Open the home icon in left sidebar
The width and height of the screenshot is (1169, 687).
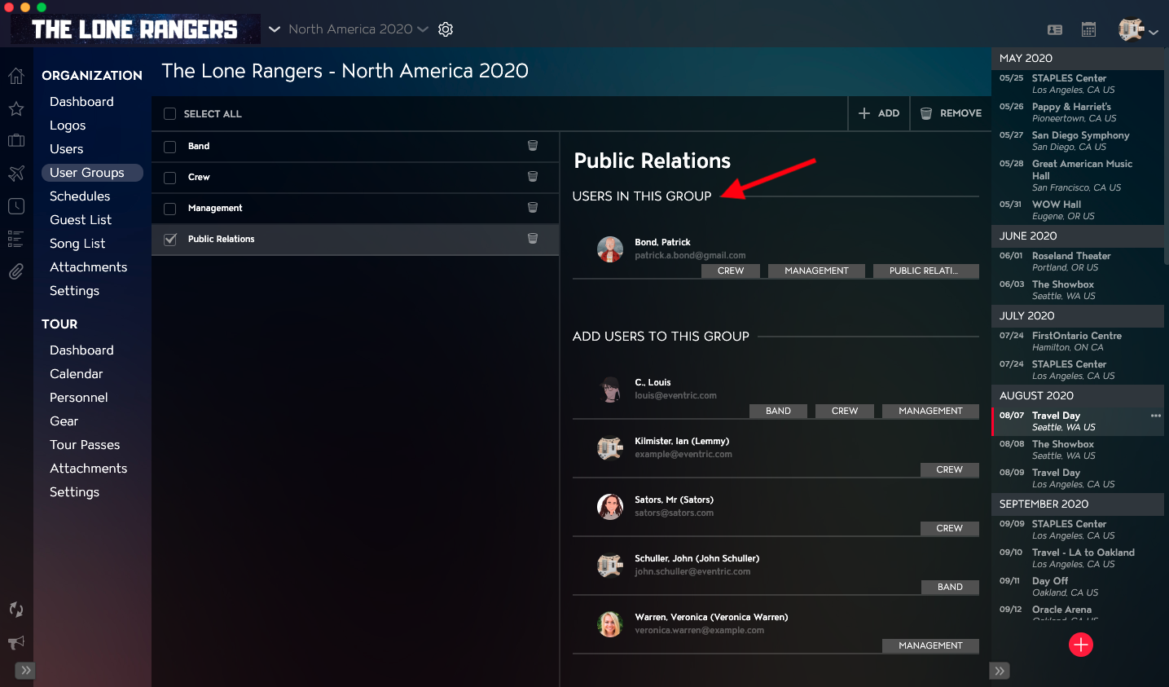pos(16,77)
